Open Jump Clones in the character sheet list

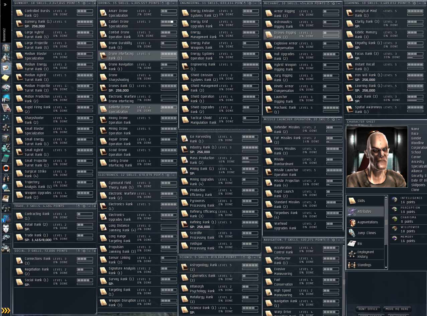(365, 233)
